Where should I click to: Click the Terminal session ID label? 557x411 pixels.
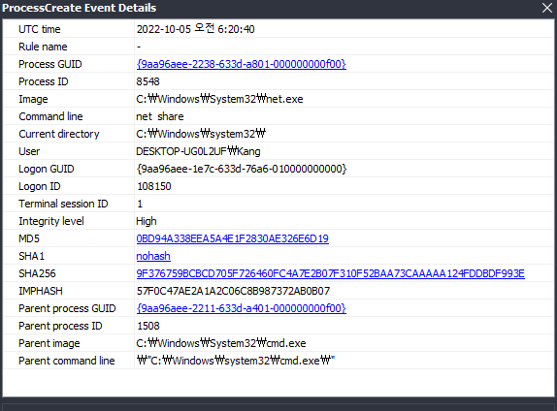[63, 204]
